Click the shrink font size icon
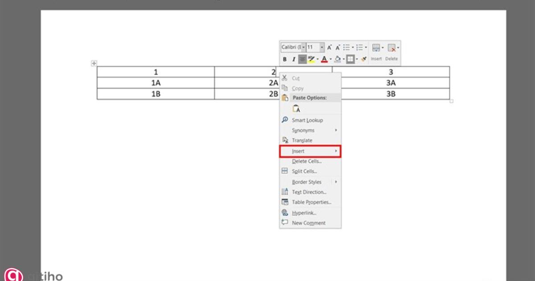This screenshot has height=281, width=535. (x=338, y=47)
